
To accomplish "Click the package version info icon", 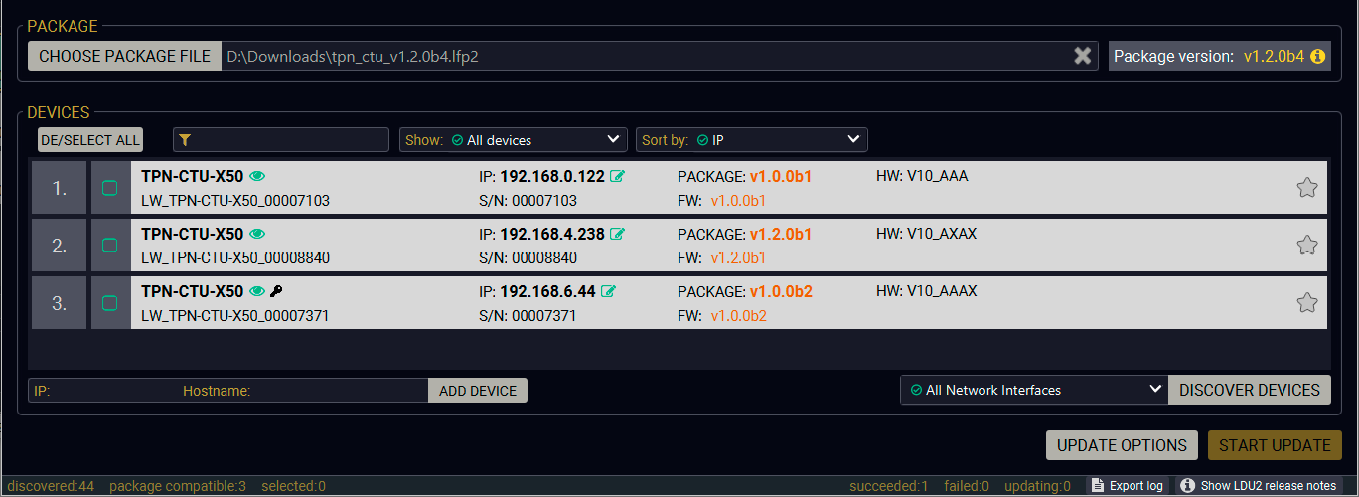I will pos(1318,56).
